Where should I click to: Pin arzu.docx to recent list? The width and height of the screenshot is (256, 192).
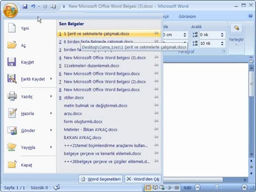[x=157, y=113]
